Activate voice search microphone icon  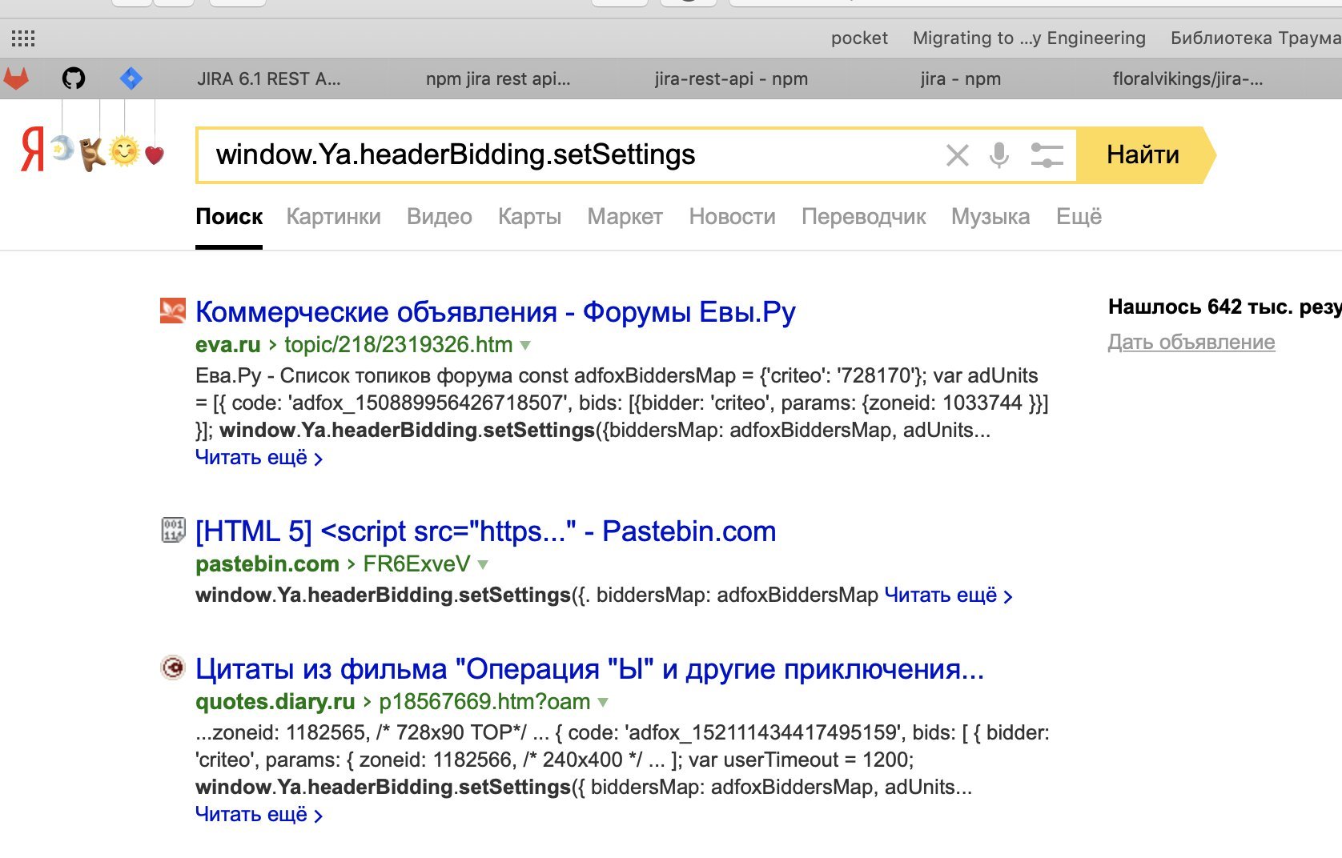[x=999, y=155]
